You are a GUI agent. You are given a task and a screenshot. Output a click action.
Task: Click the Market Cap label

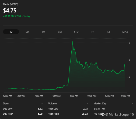(x=100, y=104)
